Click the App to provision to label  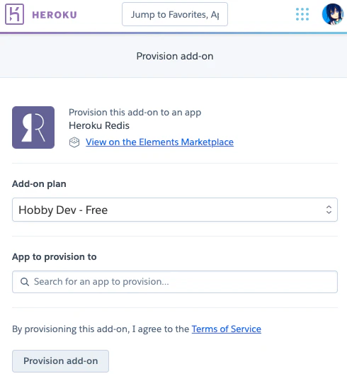tap(55, 257)
